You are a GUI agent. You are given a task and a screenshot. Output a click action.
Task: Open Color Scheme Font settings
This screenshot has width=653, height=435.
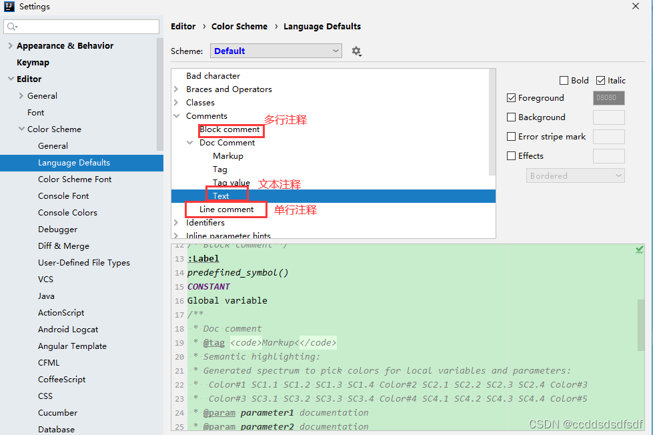click(75, 179)
